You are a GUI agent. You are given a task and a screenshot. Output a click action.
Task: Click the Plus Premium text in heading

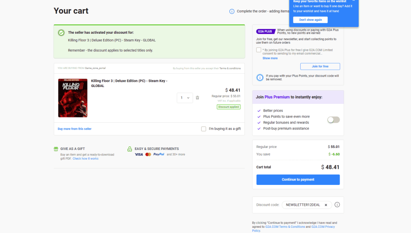click(277, 97)
